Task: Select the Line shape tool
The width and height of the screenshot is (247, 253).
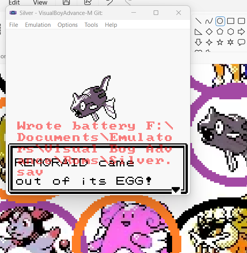Action: (x=199, y=21)
